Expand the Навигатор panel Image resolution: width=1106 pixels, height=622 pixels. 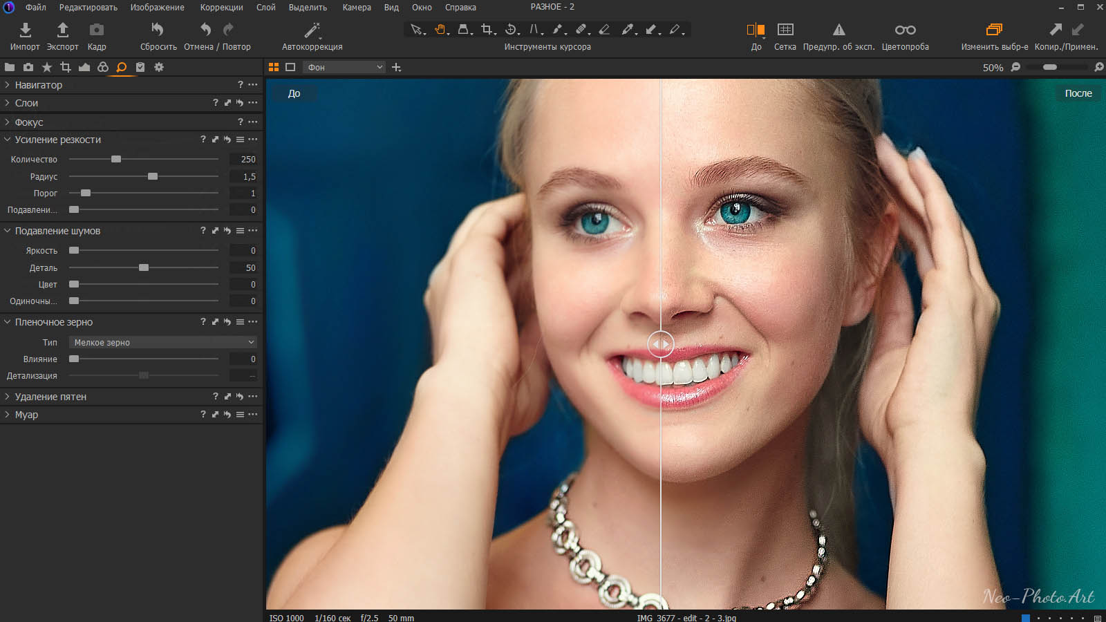tap(8, 85)
